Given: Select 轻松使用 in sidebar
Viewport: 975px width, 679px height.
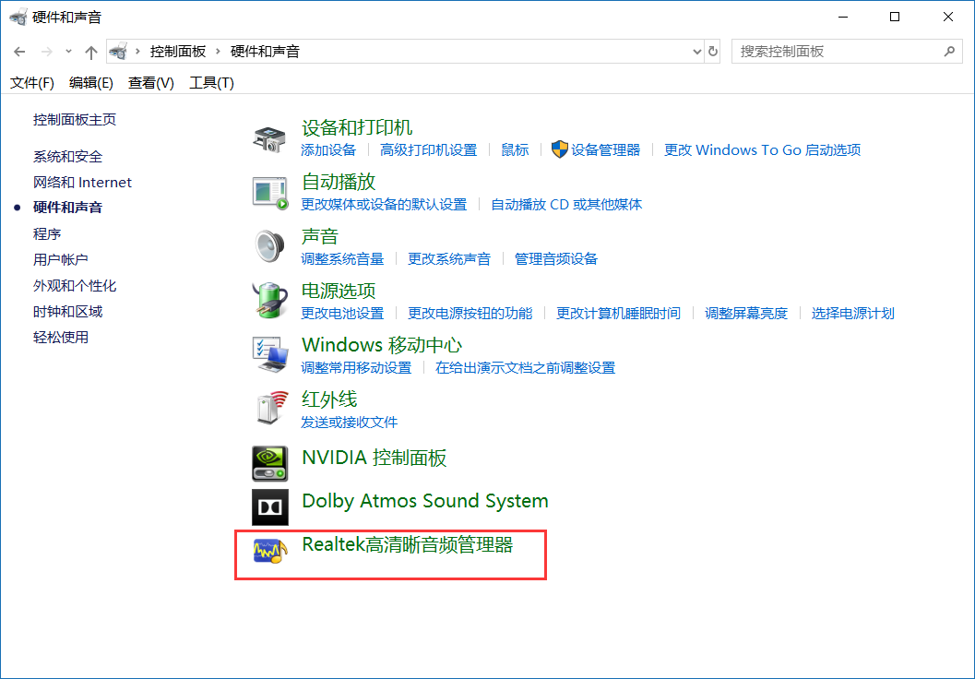Looking at the screenshot, I should coord(60,337).
